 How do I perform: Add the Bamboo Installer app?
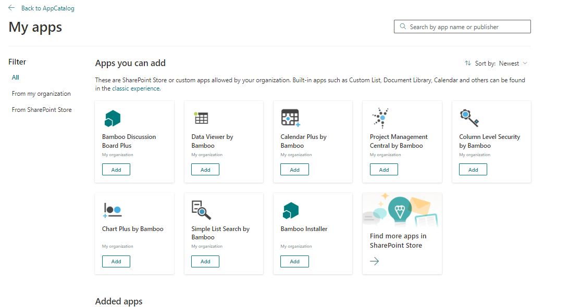point(295,261)
